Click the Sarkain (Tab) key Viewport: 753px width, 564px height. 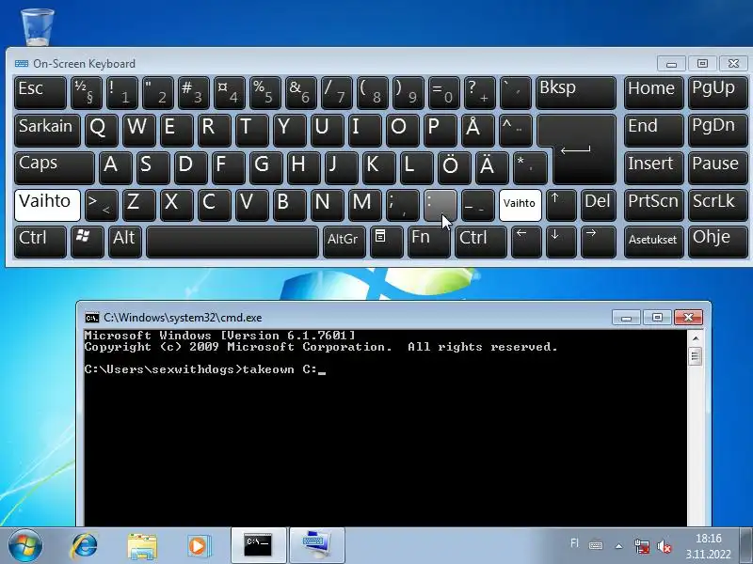click(x=47, y=130)
